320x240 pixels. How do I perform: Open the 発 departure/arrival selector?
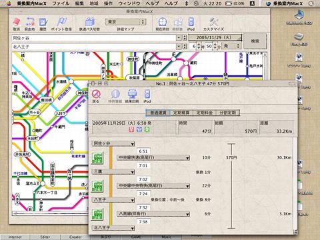point(231,46)
